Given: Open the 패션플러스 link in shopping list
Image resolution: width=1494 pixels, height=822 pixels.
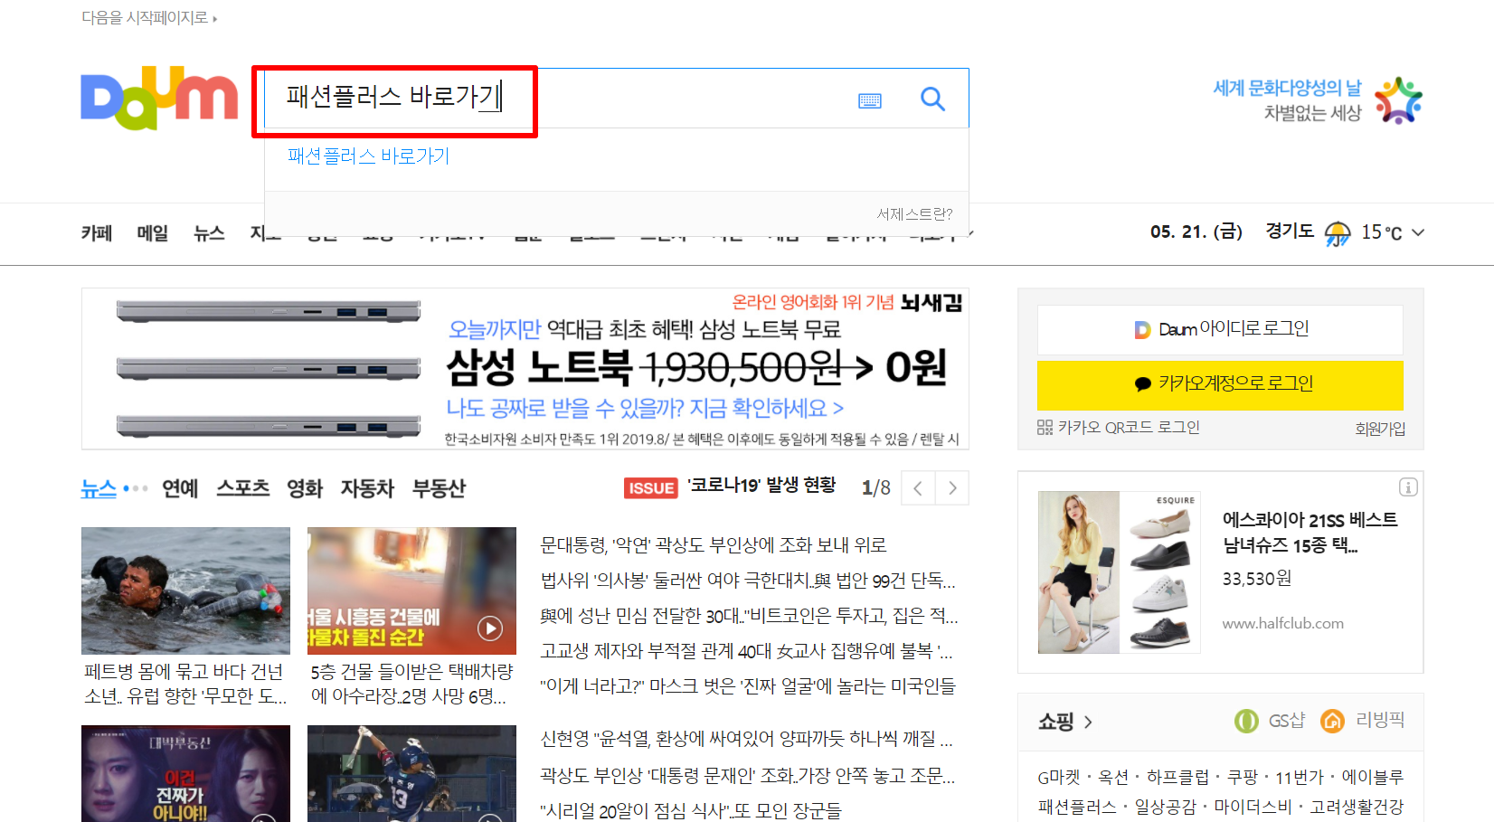Looking at the screenshot, I should (x=1077, y=807).
